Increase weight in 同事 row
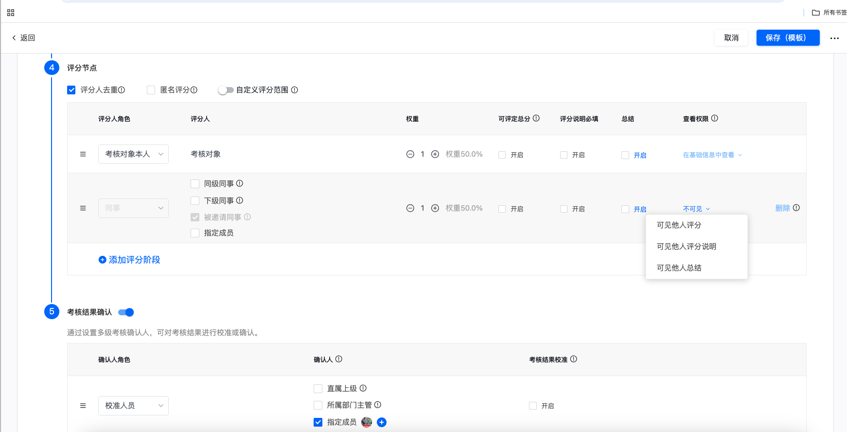The width and height of the screenshot is (847, 432). click(x=435, y=208)
